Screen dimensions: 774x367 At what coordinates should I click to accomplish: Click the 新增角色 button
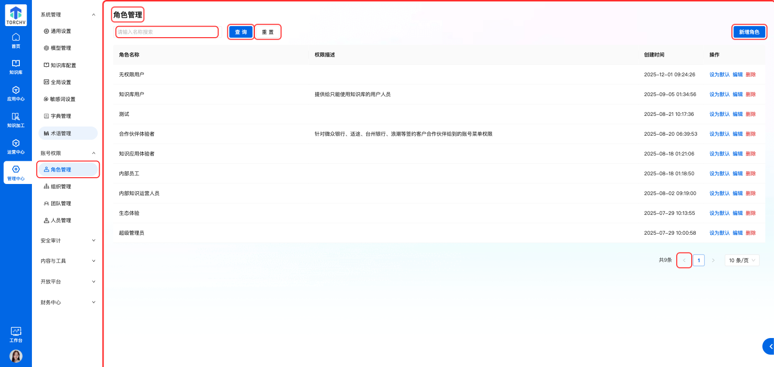click(749, 32)
